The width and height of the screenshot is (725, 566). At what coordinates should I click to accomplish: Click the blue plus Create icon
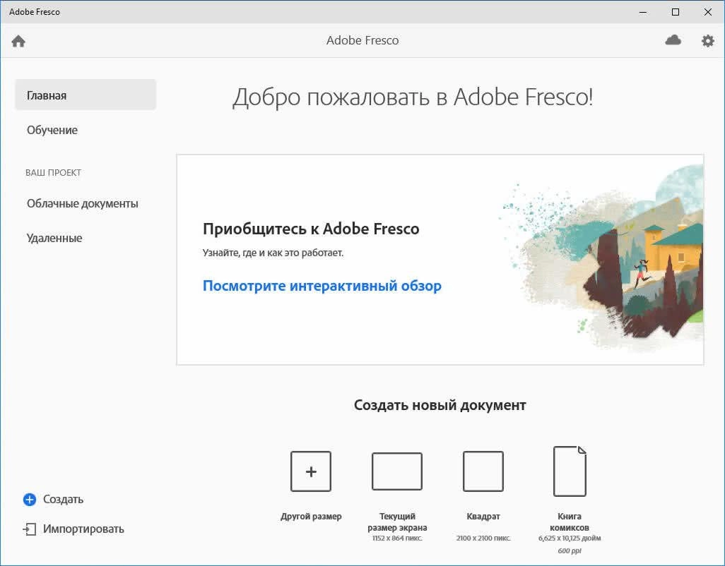pos(30,500)
